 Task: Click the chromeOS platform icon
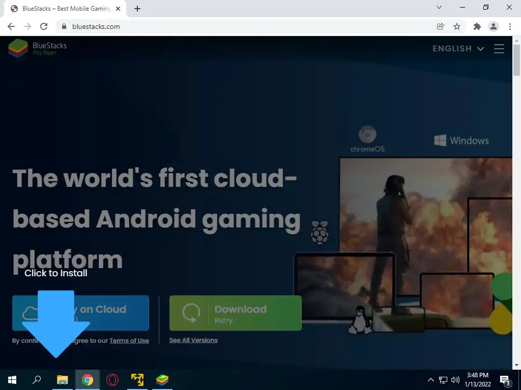(367, 139)
